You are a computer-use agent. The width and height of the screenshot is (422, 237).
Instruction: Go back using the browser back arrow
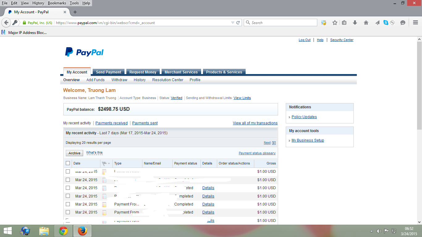[x=6, y=23]
